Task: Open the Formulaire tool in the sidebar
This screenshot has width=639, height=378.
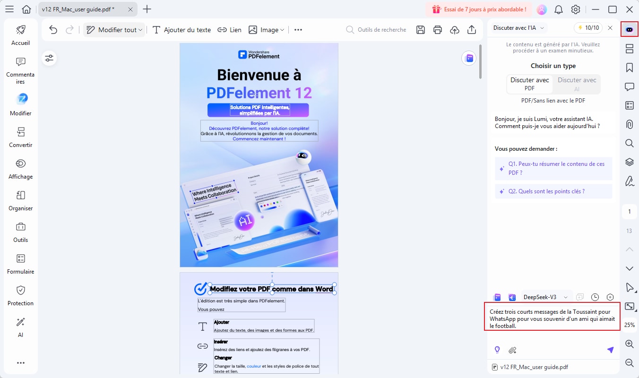Action: click(20, 264)
